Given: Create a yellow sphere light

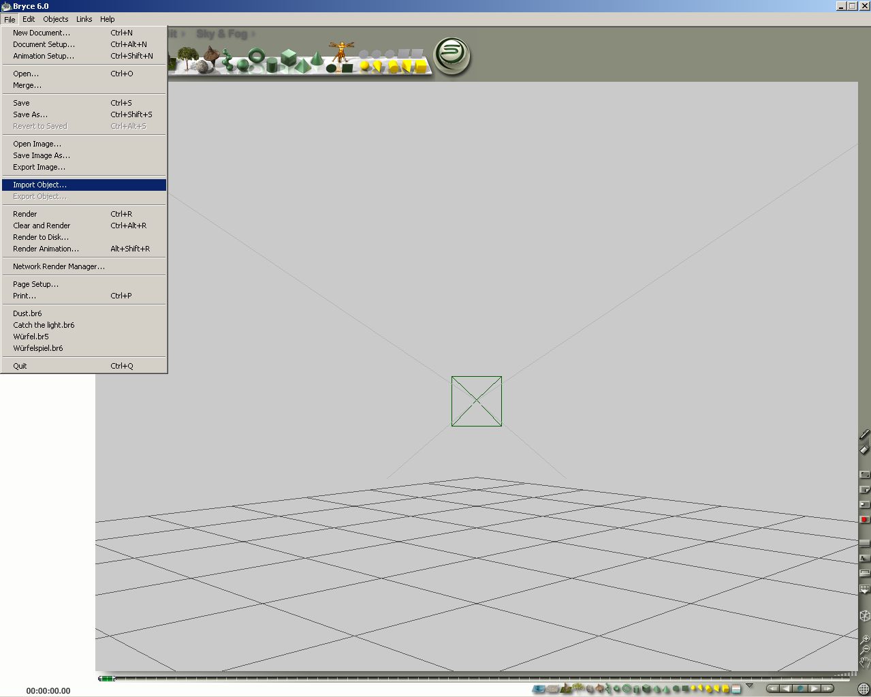Looking at the screenshot, I should [364, 65].
